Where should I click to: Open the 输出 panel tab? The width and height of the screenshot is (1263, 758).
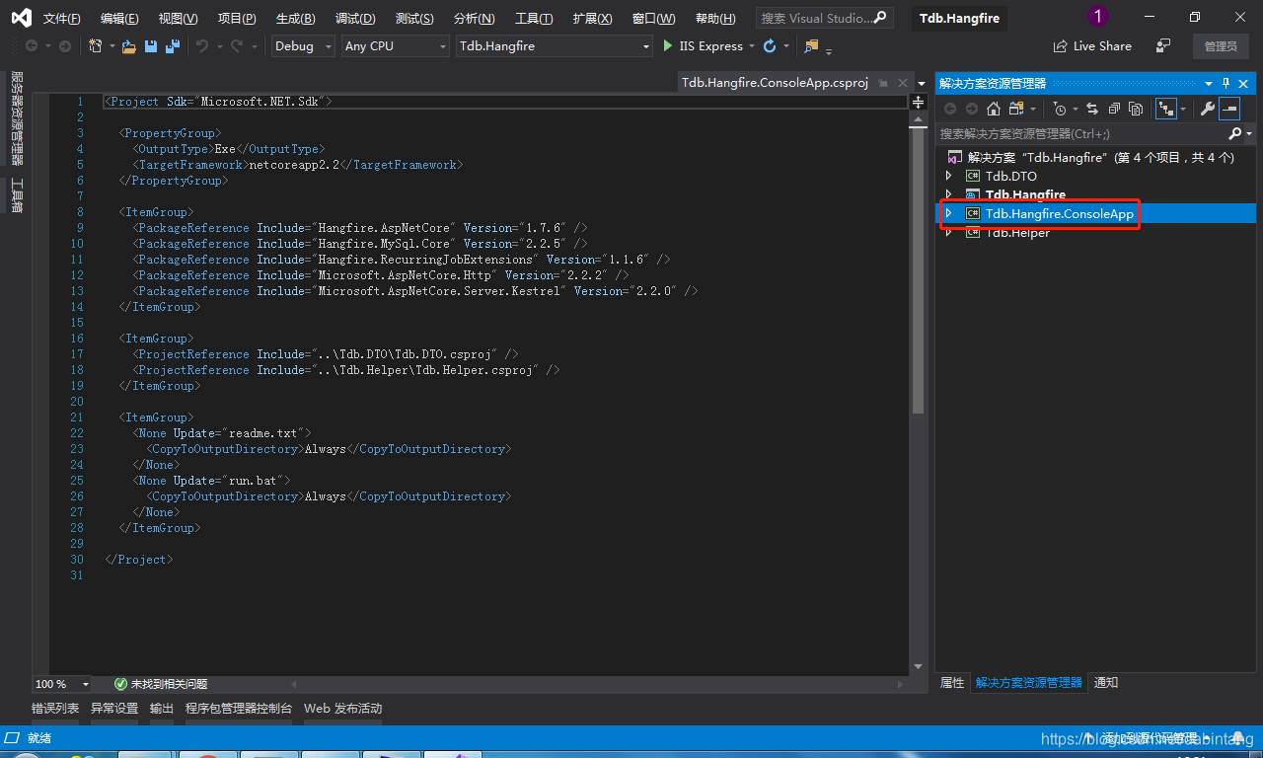(x=162, y=708)
